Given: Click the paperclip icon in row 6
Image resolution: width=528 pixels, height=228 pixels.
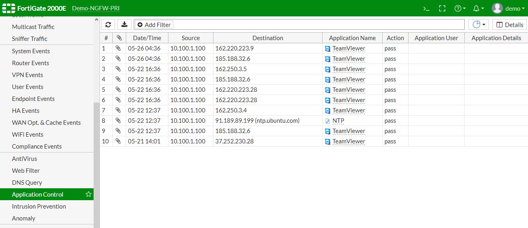Looking at the screenshot, I should click(118, 100).
